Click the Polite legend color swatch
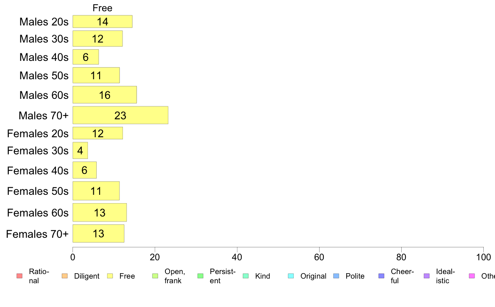This screenshot has width=495, height=307. coord(336,276)
